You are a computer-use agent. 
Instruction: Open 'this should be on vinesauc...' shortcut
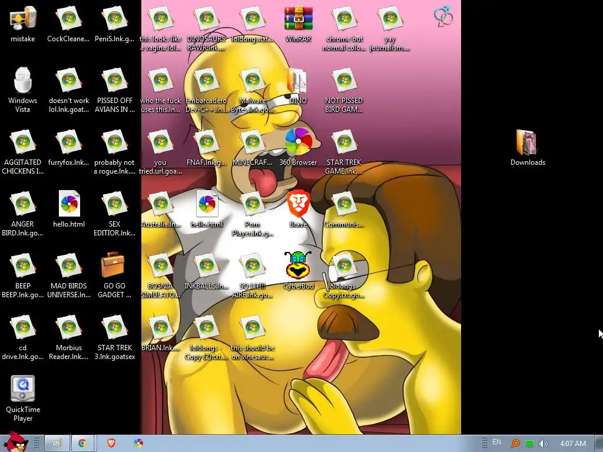coord(252,337)
